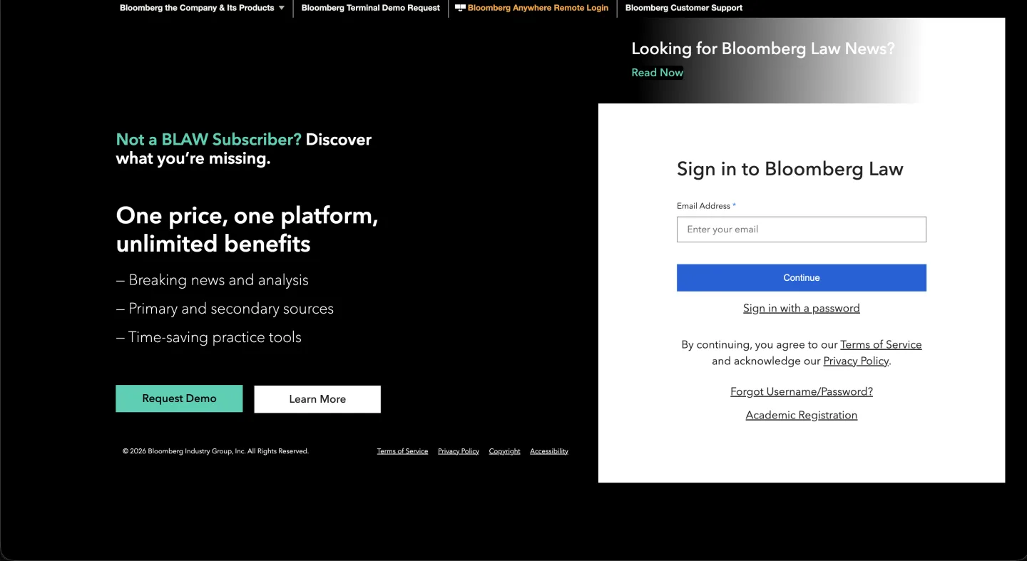This screenshot has height=561, width=1027.
Task: Click Forgot Username/Password link
Action: [802, 391]
